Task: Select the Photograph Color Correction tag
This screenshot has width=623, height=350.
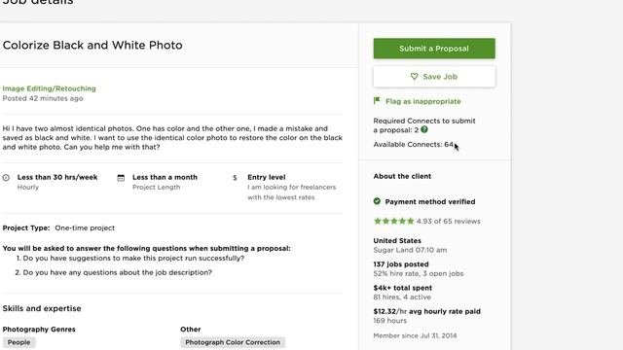Action: (233, 342)
